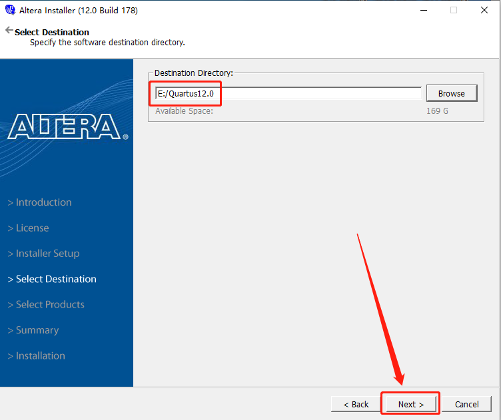Viewport: 501px width, 420px height.
Task: Select the Select Products step
Action: [x=46, y=304]
